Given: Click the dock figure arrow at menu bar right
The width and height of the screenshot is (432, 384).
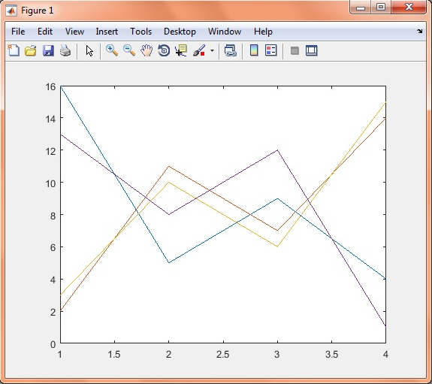Looking at the screenshot, I should click(x=419, y=31).
